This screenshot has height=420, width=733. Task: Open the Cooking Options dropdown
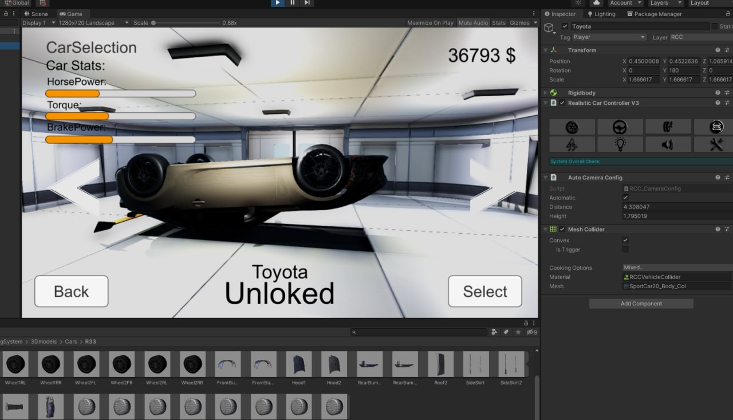point(677,268)
